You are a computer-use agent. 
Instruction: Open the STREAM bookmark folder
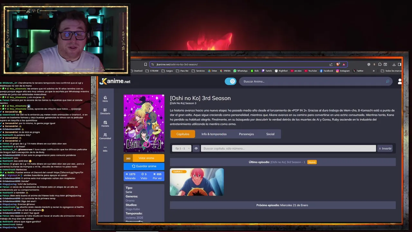tap(152, 71)
